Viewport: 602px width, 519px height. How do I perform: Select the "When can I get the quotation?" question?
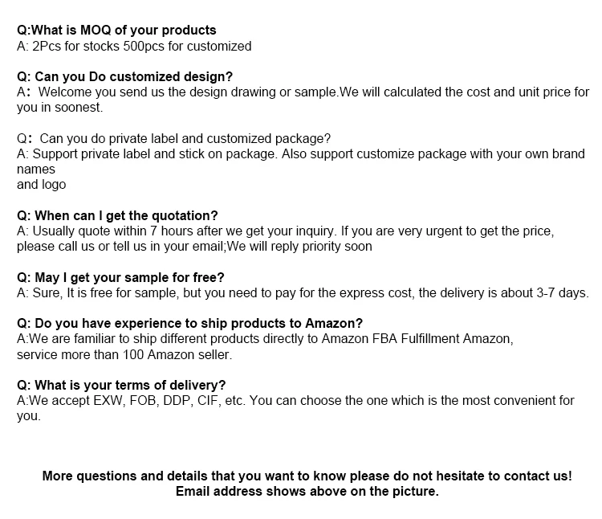117,215
